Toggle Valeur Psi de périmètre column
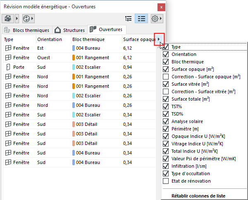Viewport: 248px width, 200px height. click(x=166, y=159)
